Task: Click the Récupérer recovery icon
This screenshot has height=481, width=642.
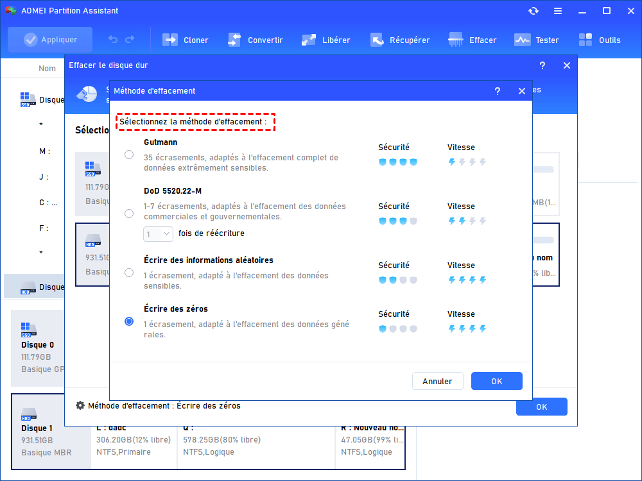Action: [377, 40]
